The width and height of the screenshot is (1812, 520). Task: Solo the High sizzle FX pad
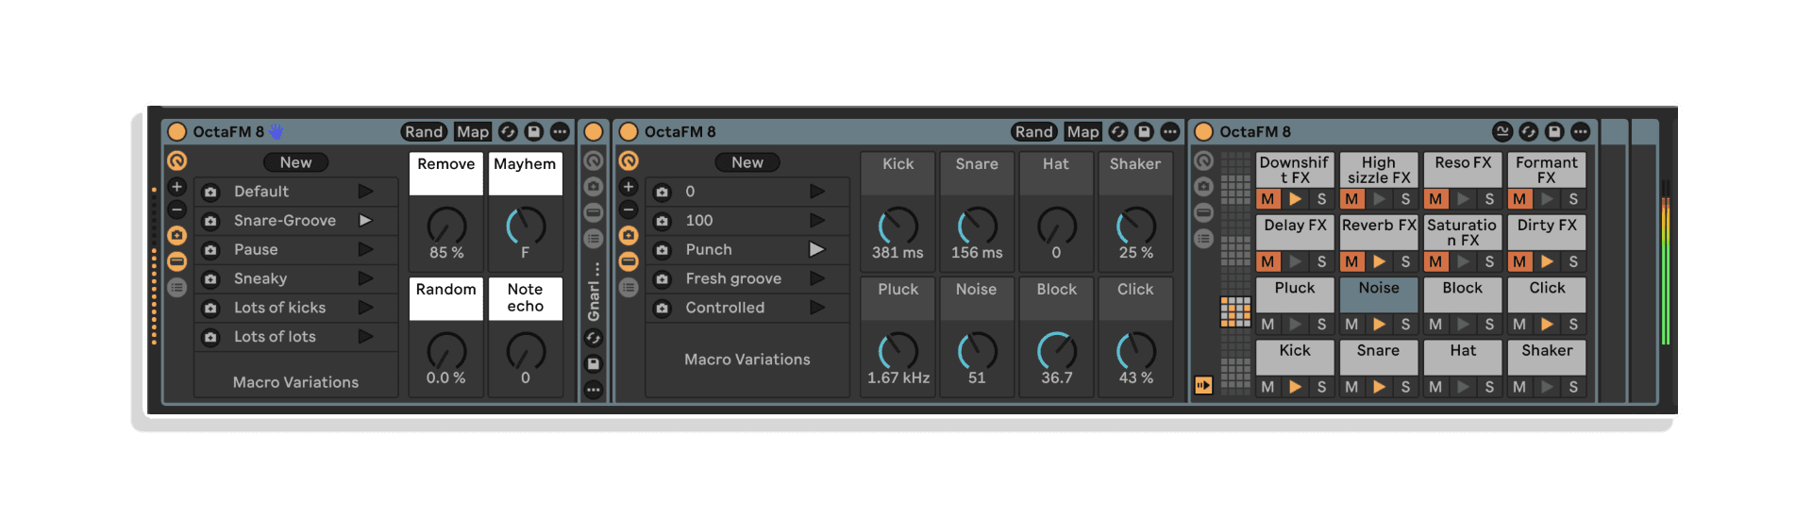pos(1405,199)
